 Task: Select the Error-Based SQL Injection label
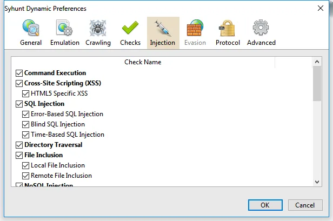67,114
